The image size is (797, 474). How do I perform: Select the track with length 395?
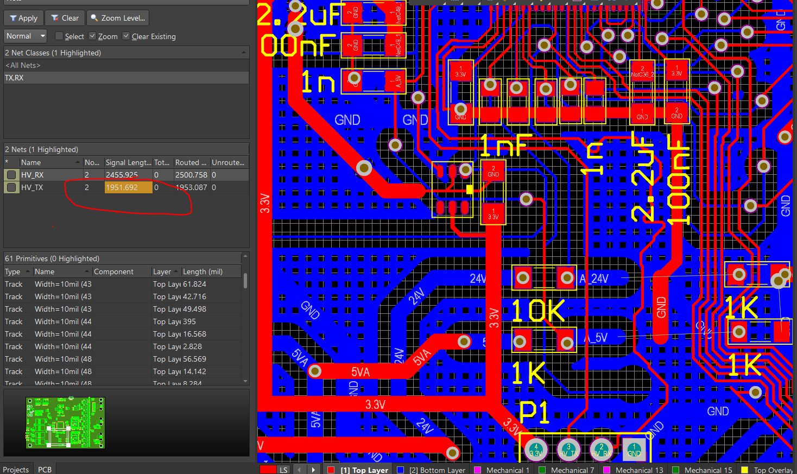pyautogui.click(x=123, y=321)
